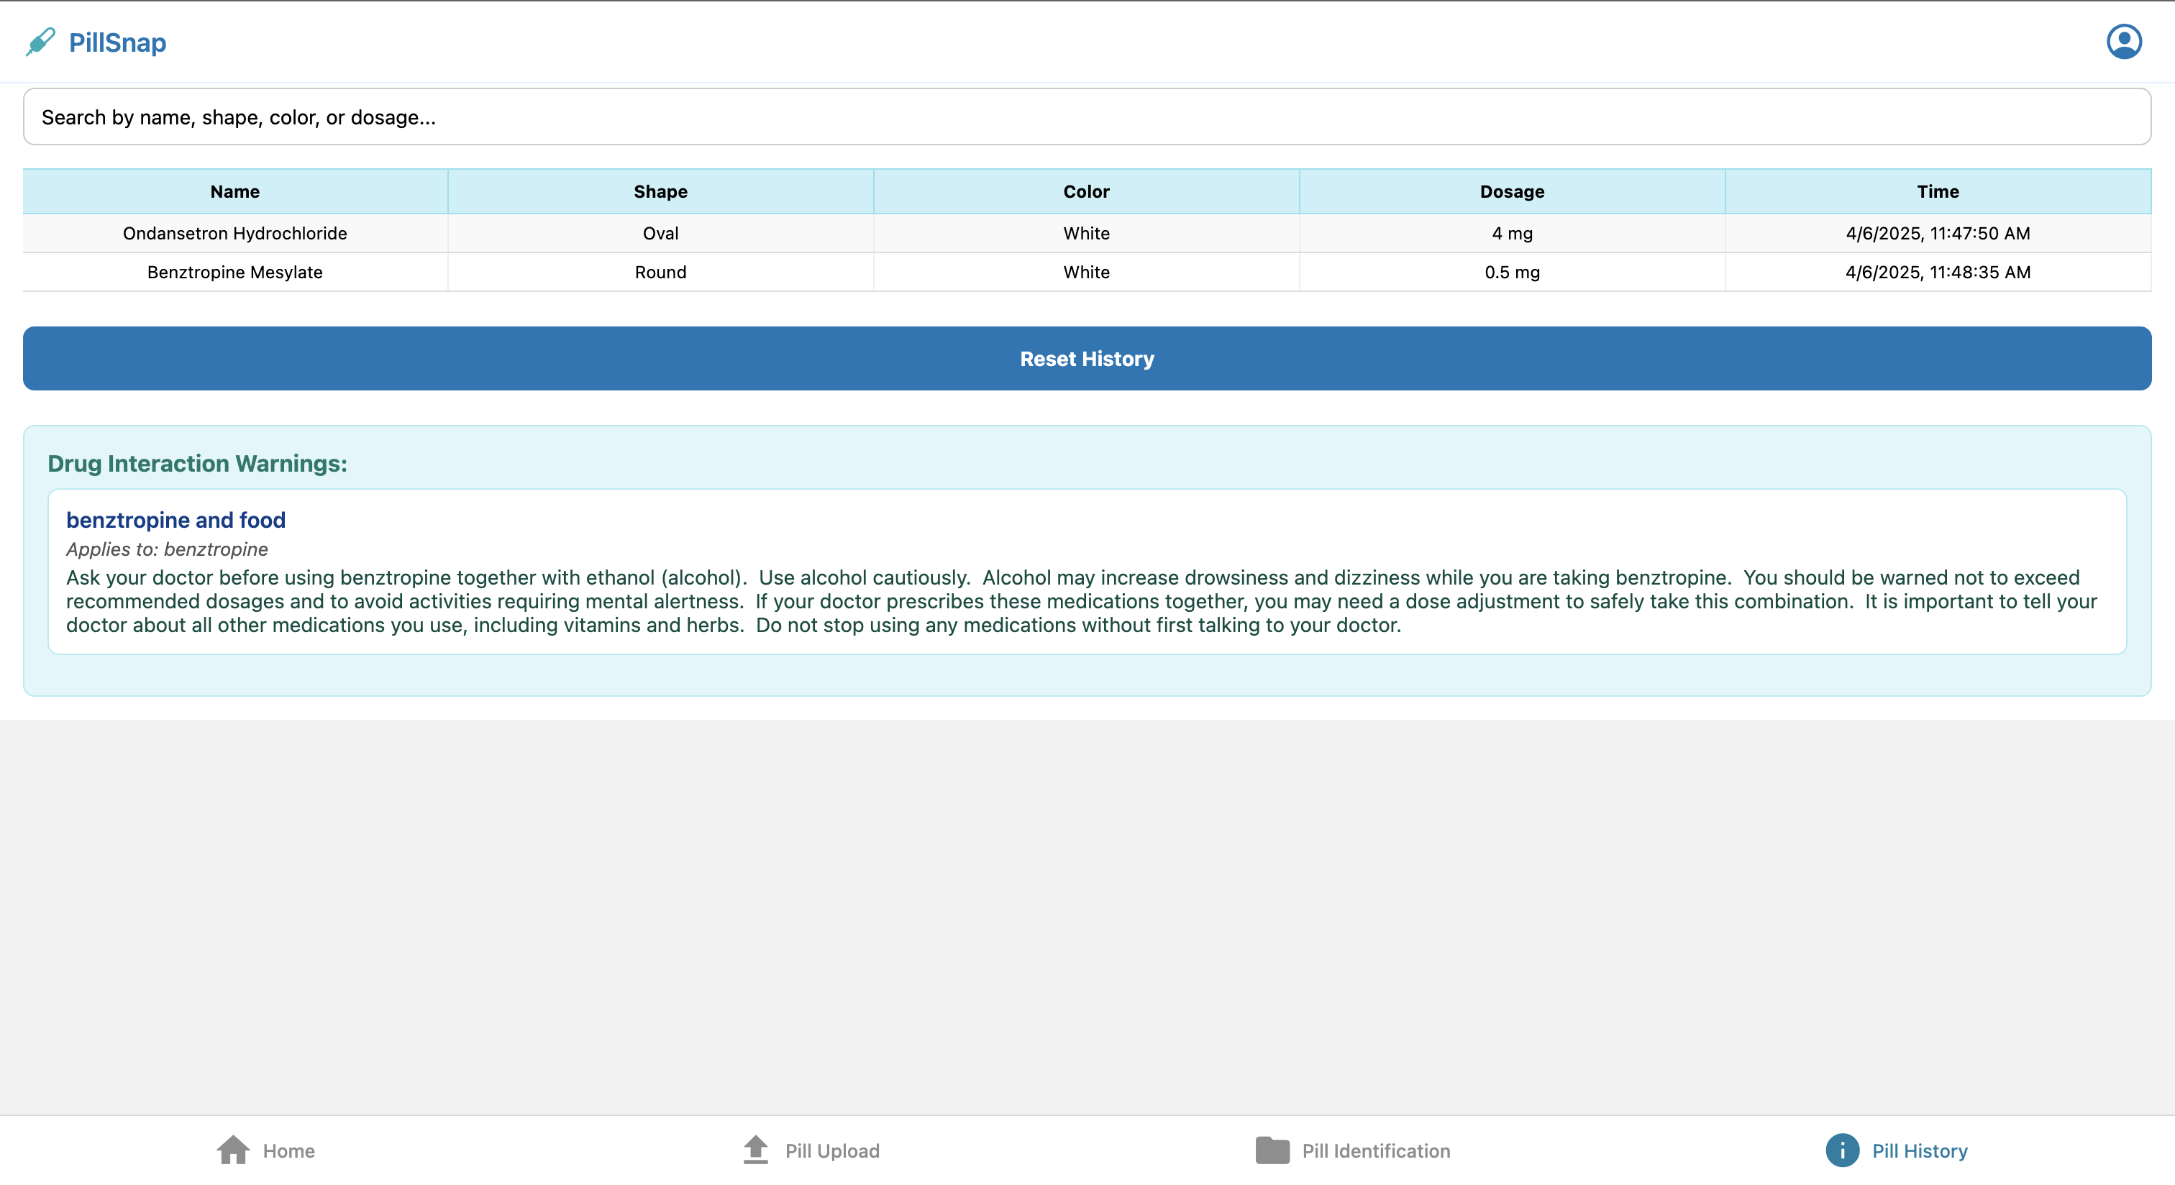Select the Pill History tab label

[1919, 1150]
